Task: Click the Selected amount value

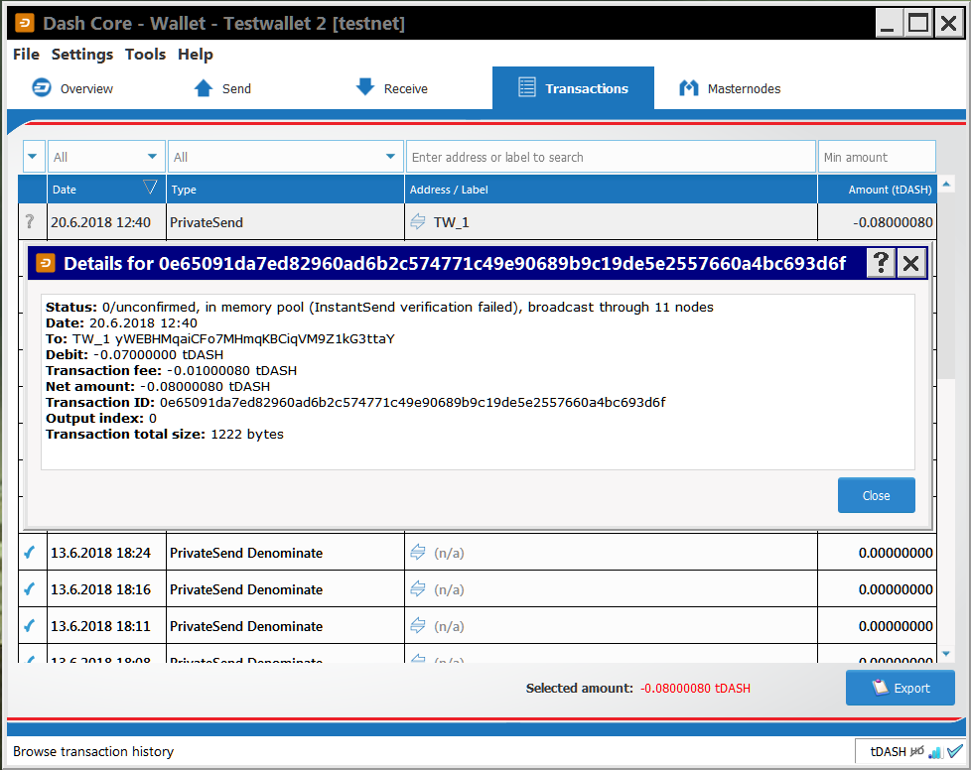Action: (x=695, y=689)
